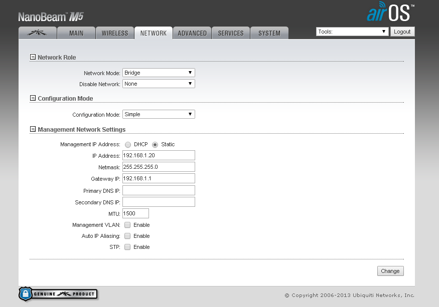Image resolution: width=439 pixels, height=307 pixels.
Task: Click the Management IP Address label
Action: click(90, 144)
